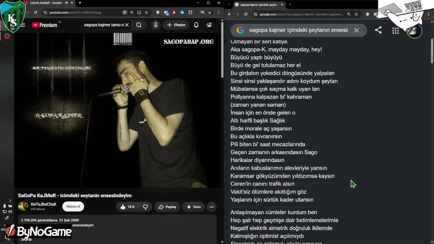Viewport: 434px width, 244px height.
Task: Open YouTube notifications bell
Action: [196, 25]
